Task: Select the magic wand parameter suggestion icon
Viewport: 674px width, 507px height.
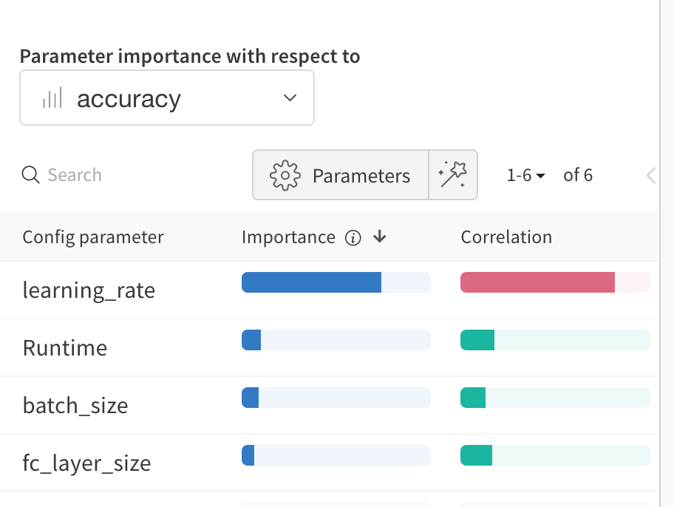Action: (x=453, y=175)
